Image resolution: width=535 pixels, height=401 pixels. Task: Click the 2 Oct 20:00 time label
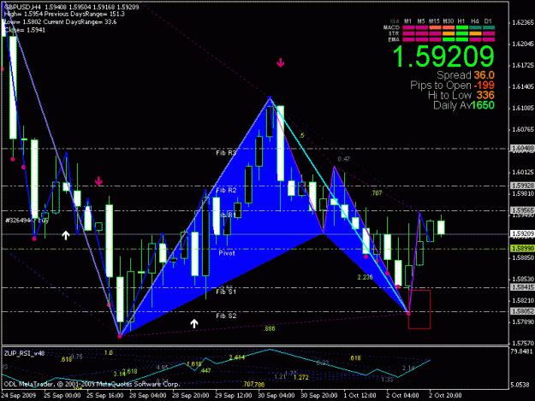click(x=445, y=396)
